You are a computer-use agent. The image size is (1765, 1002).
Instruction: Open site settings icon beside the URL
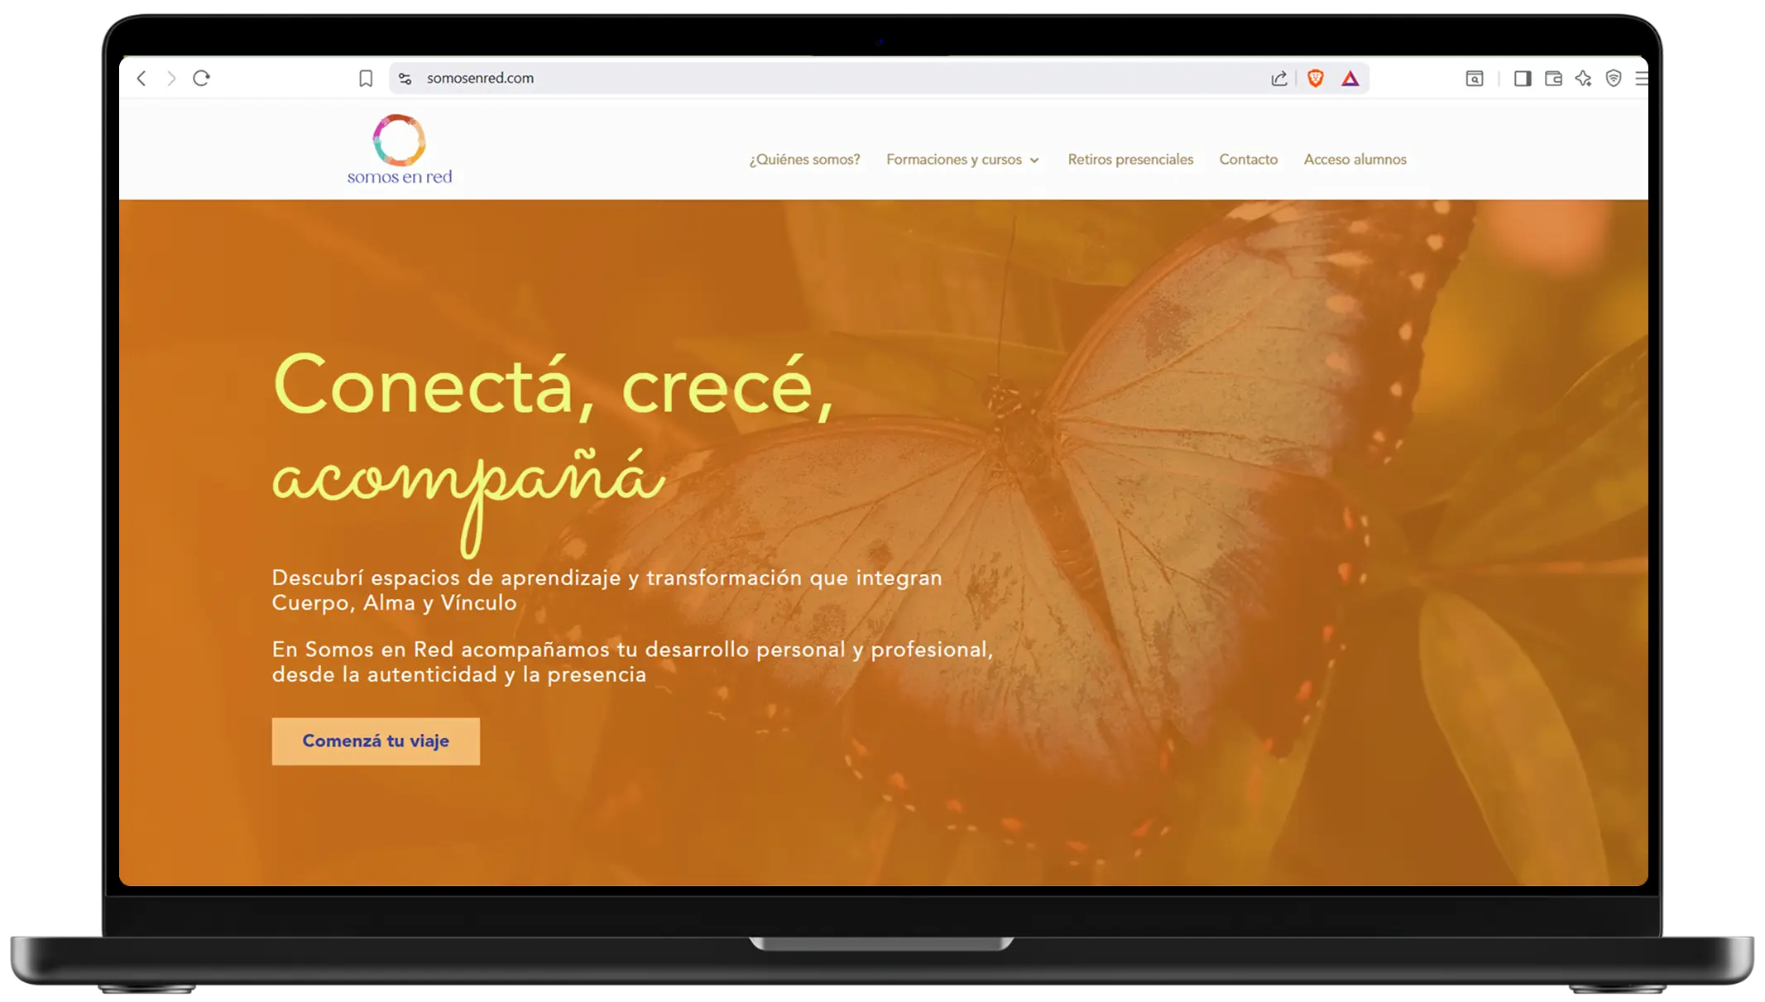pos(405,78)
